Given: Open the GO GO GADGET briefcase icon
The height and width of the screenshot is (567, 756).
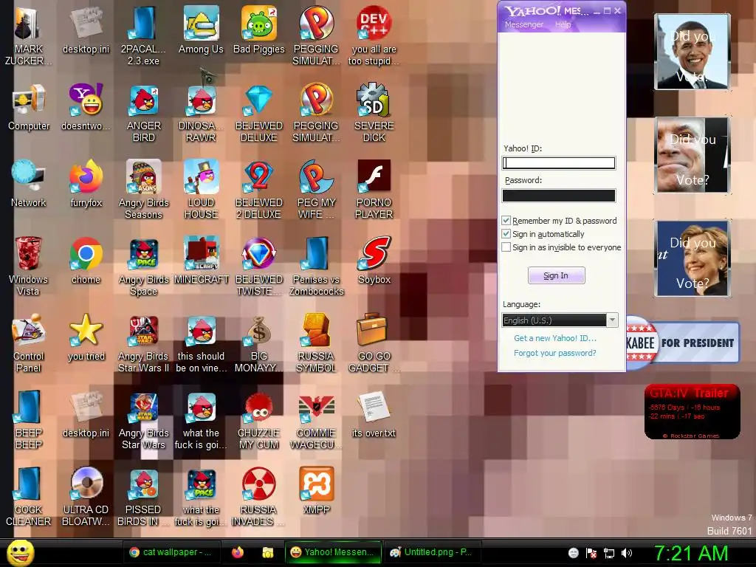Looking at the screenshot, I should (374, 343).
